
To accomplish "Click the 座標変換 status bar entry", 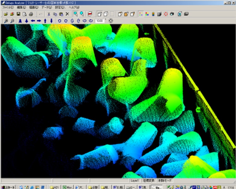I will pos(148,180).
